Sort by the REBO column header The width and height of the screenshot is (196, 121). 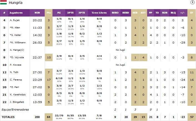[x=115, y=13]
